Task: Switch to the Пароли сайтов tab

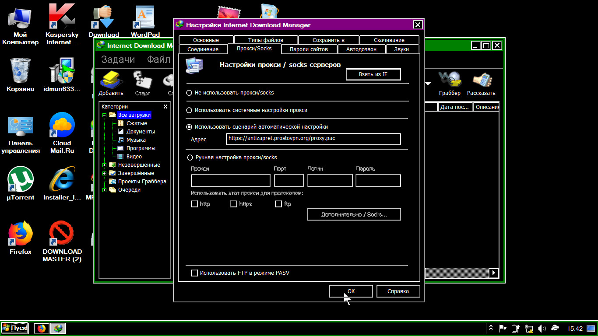Action: click(x=310, y=49)
